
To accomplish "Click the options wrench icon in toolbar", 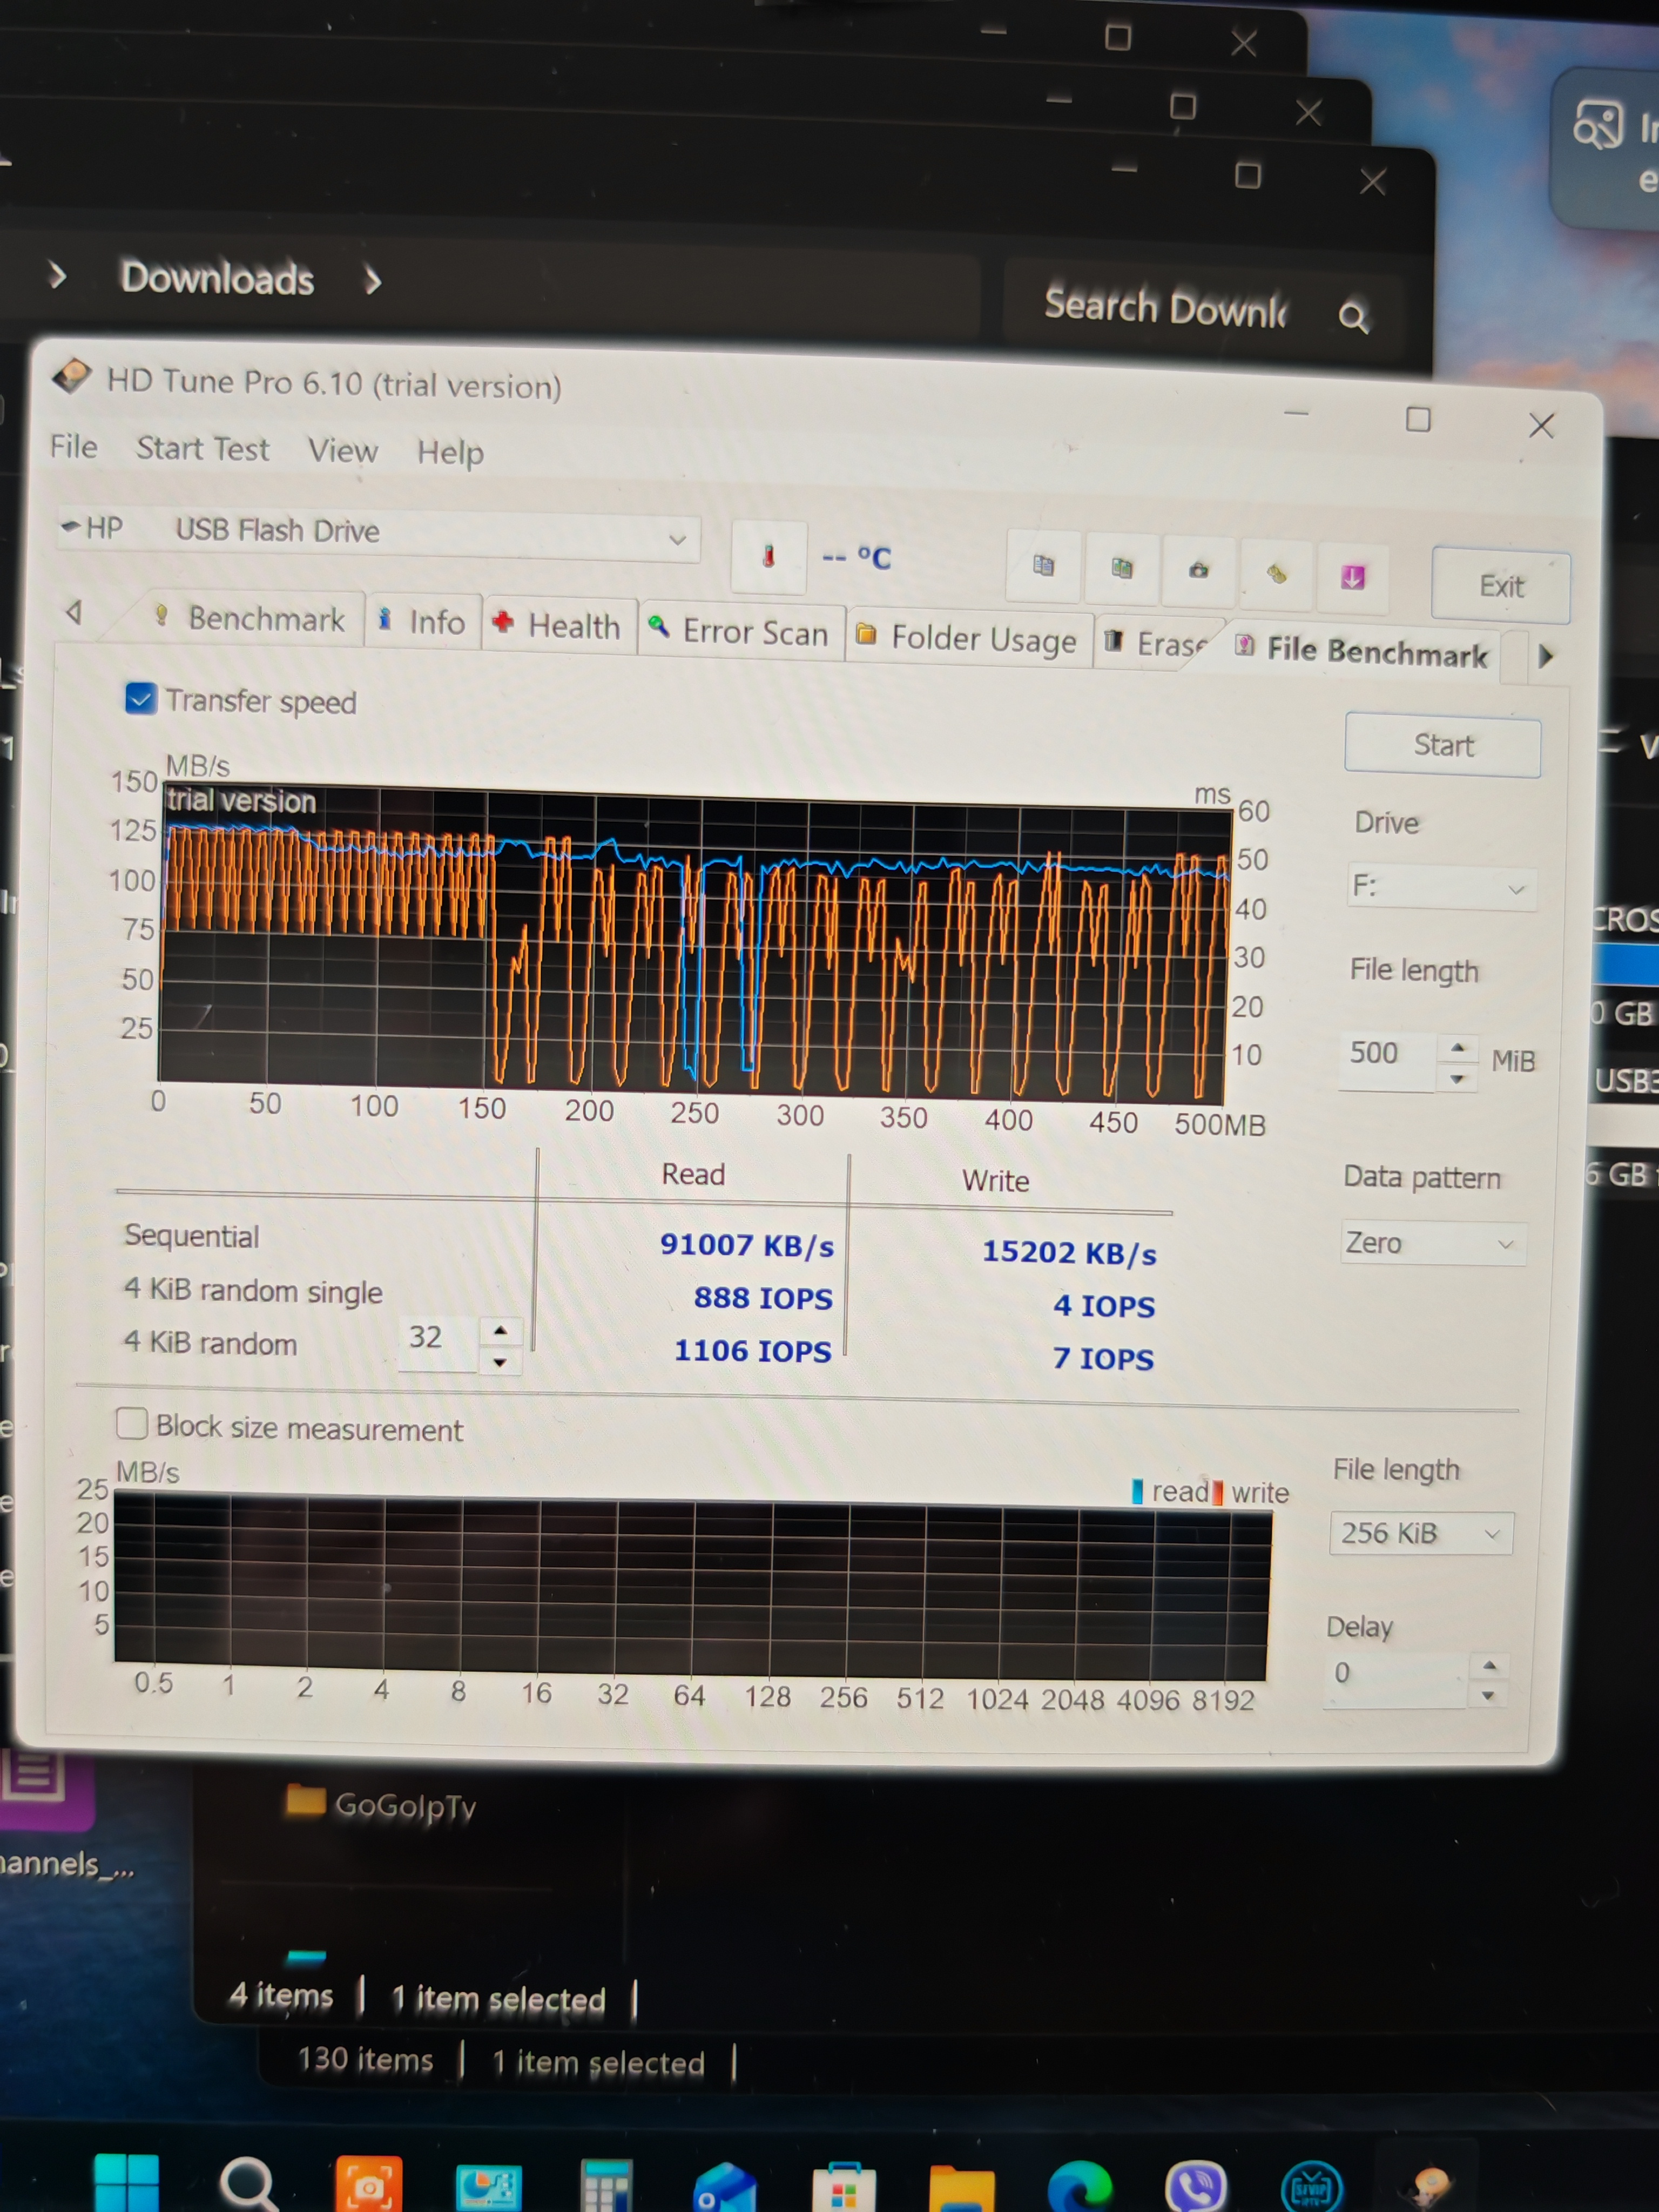I will (1276, 574).
